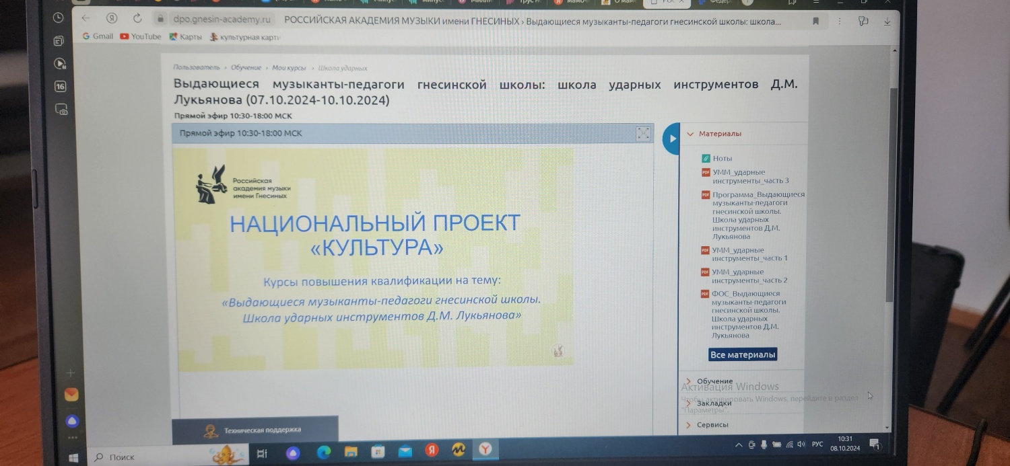This screenshot has width=1010, height=466.
Task: Open the browser downloads arrow icon
Action: tap(887, 22)
